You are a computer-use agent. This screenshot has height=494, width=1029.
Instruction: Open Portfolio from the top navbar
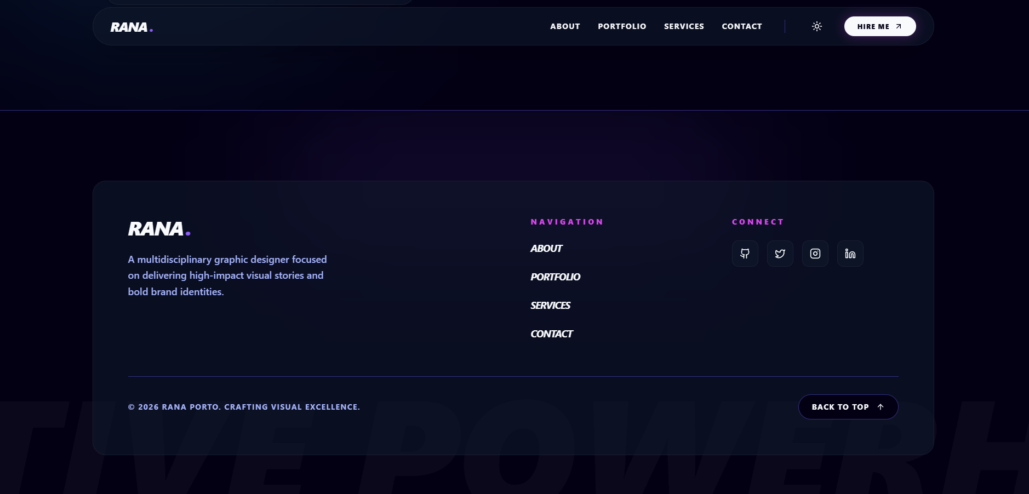point(622,26)
